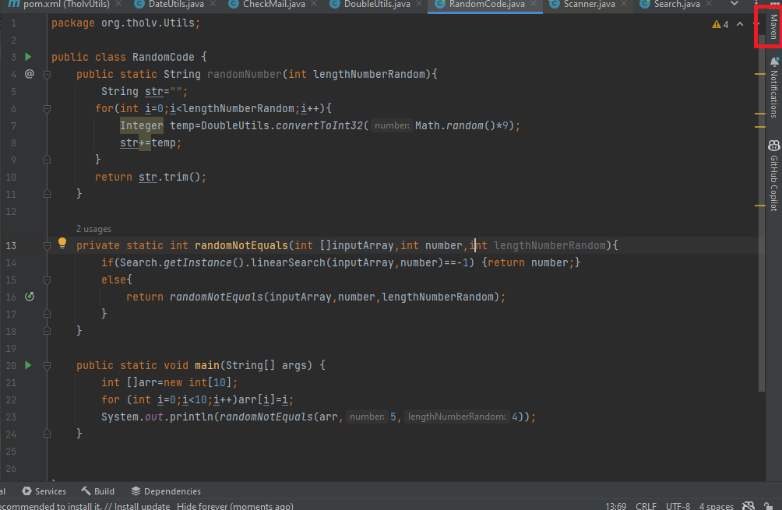Image resolution: width=782 pixels, height=510 pixels.
Task: Collapse the else block fold at line 15
Action: coord(47,280)
